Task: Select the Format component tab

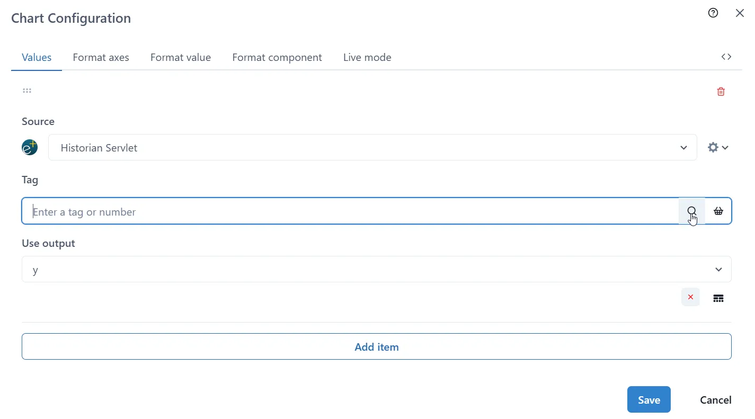Action: [277, 57]
